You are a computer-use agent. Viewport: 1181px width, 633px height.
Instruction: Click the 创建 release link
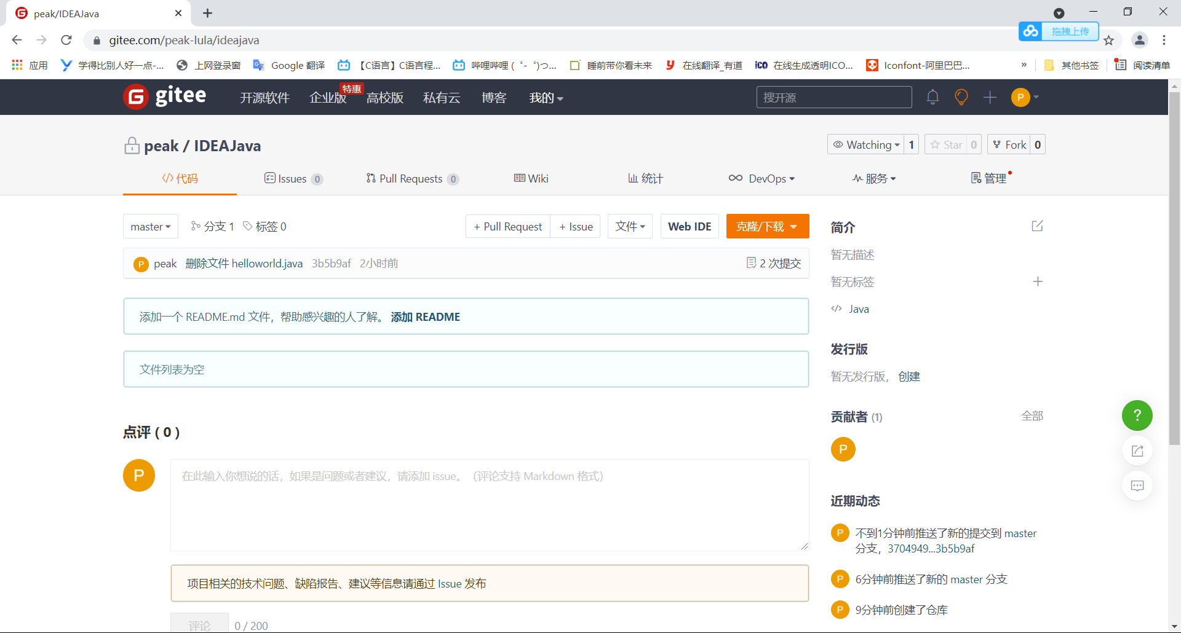tap(909, 376)
